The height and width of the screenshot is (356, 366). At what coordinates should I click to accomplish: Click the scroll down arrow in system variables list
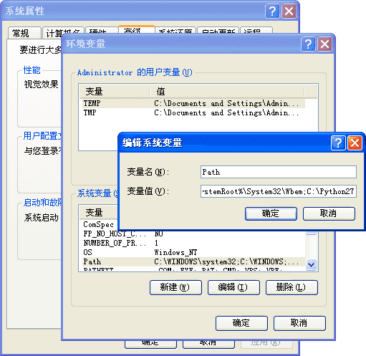312,265
